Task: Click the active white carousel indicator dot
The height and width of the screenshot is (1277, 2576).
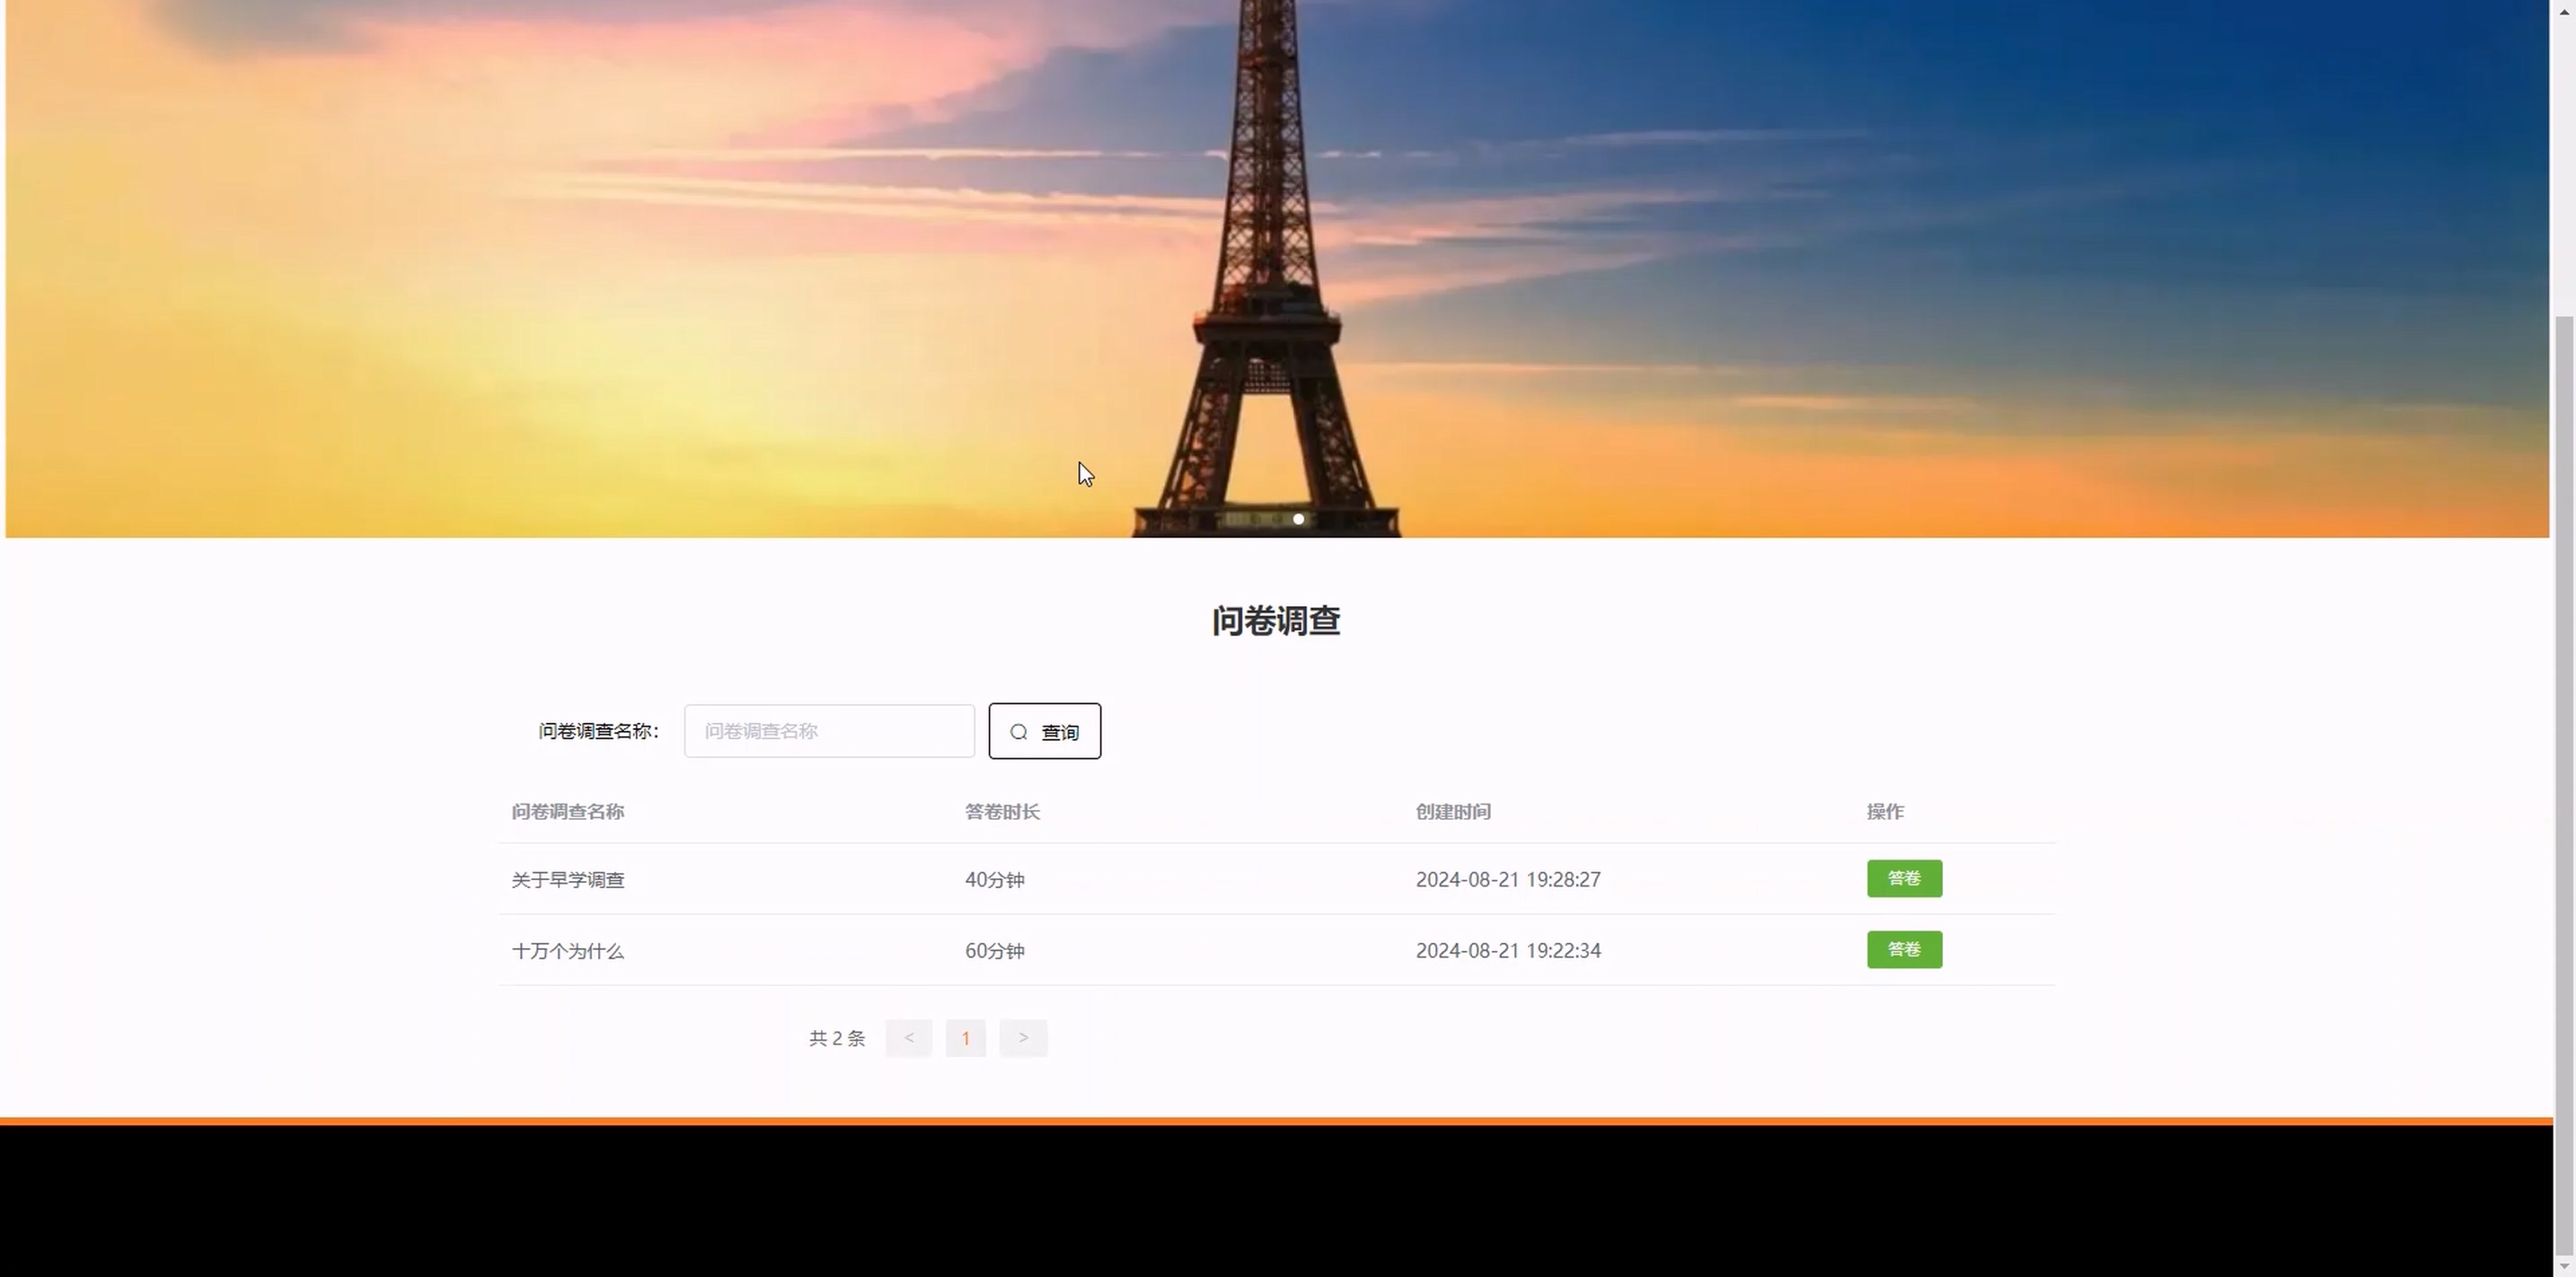Action: [1298, 519]
